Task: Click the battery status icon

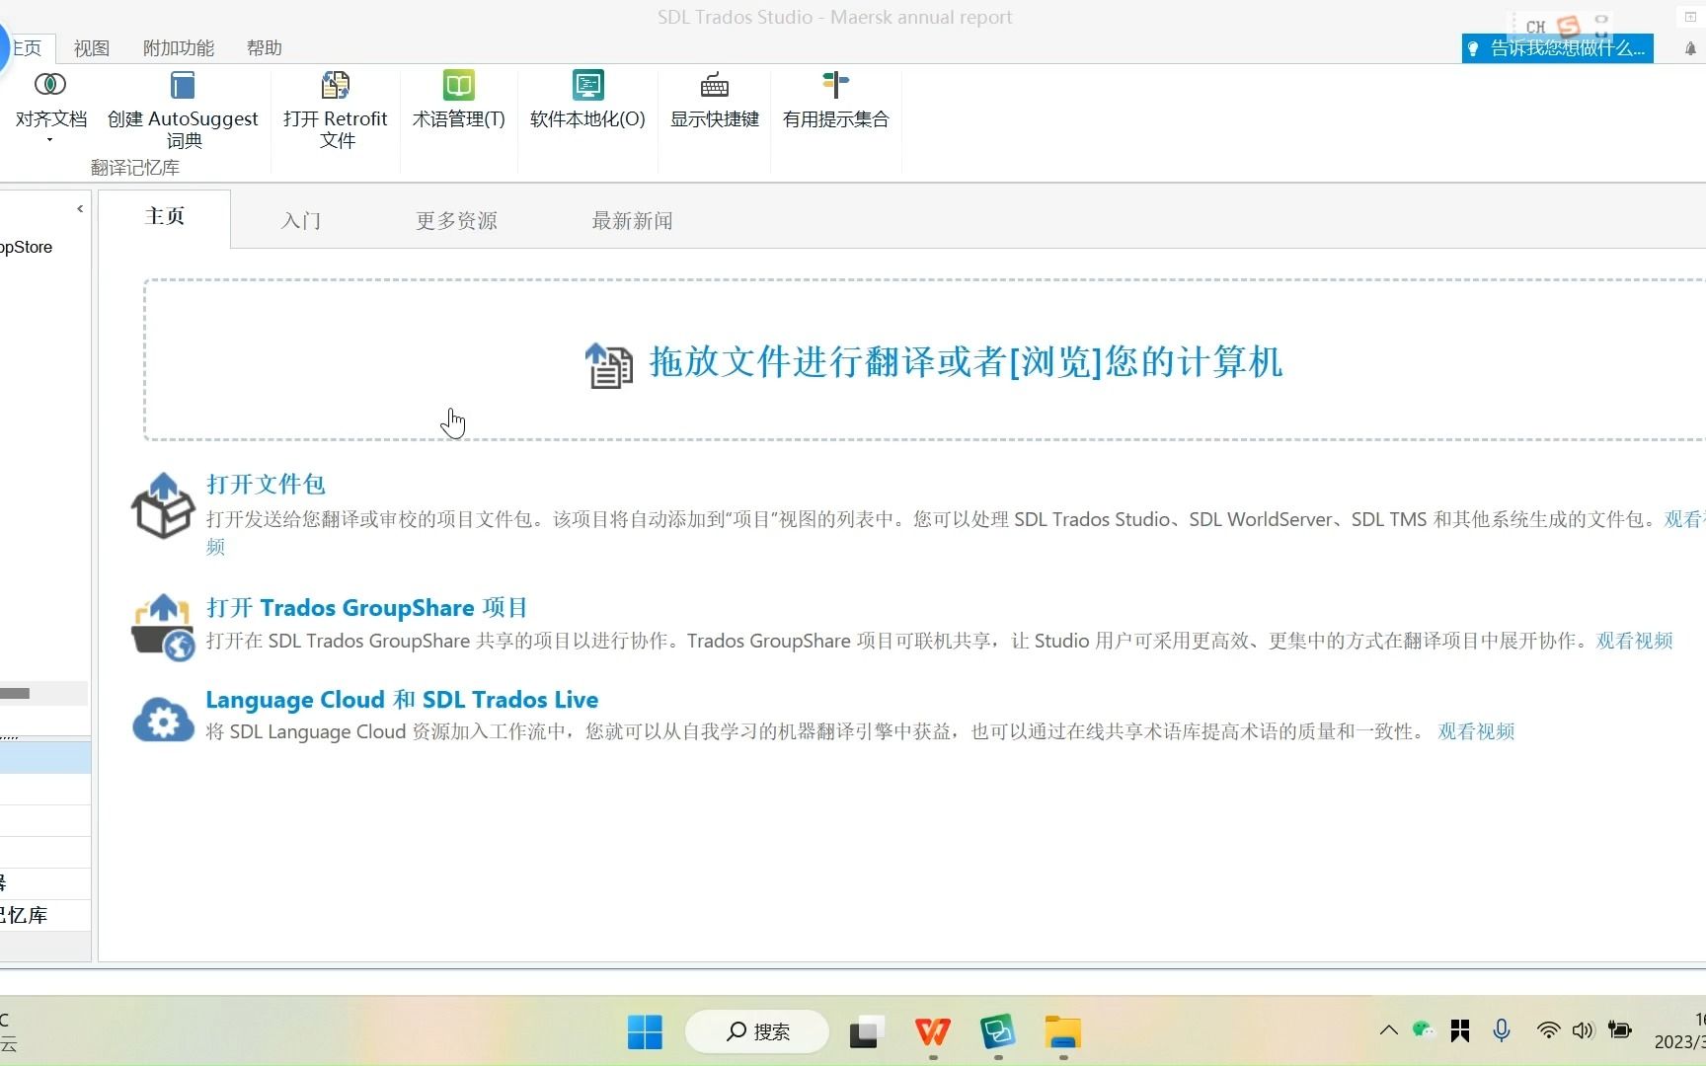Action: coord(1620,1030)
